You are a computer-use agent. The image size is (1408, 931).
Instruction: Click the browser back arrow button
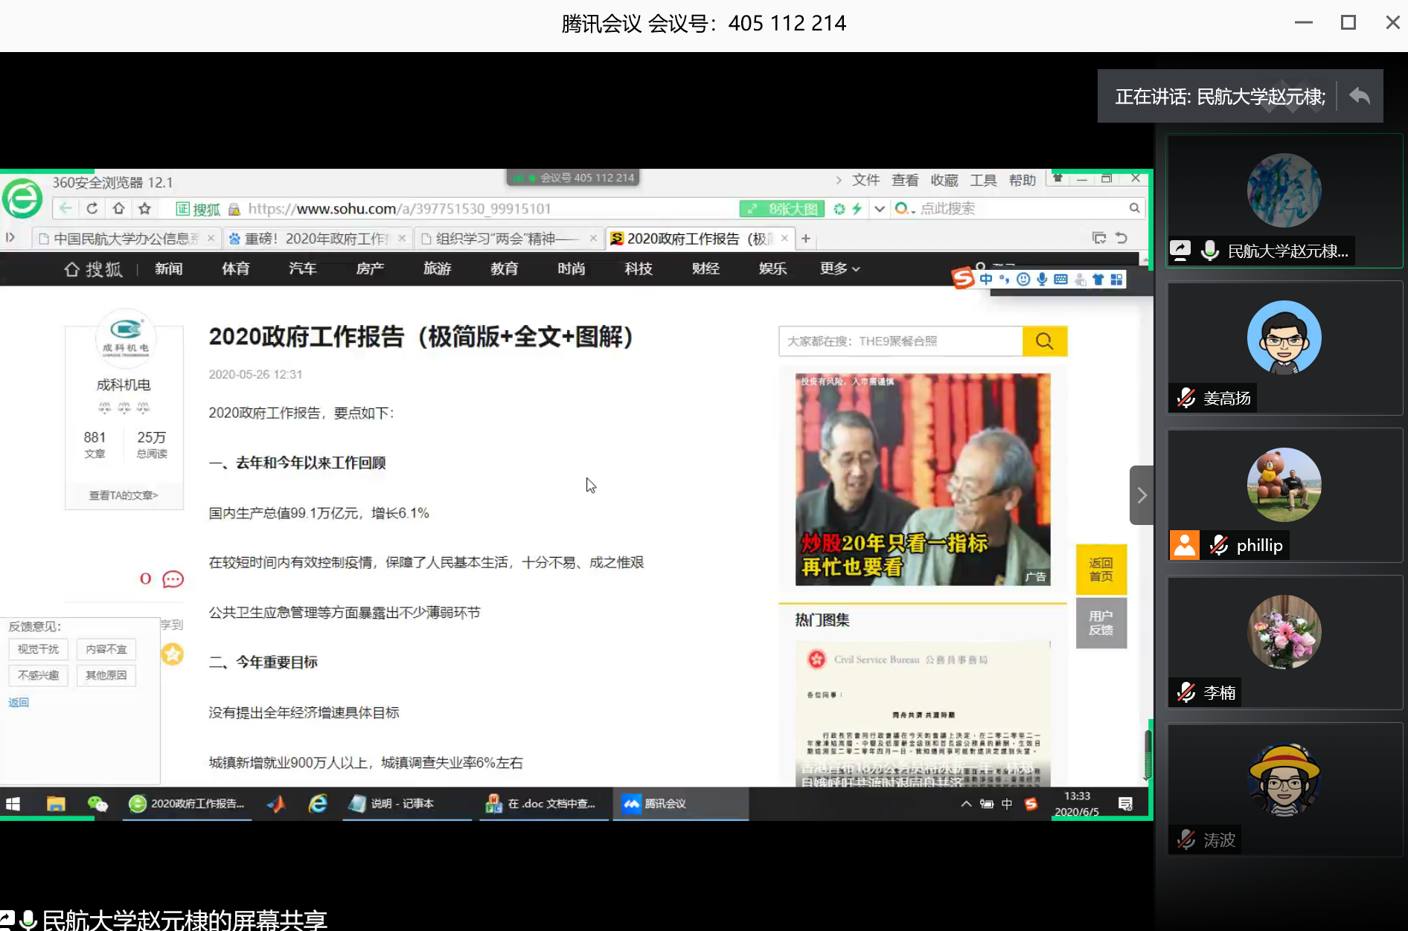[x=66, y=208]
